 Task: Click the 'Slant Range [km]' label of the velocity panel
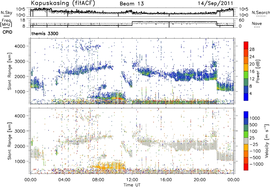point(9,141)
